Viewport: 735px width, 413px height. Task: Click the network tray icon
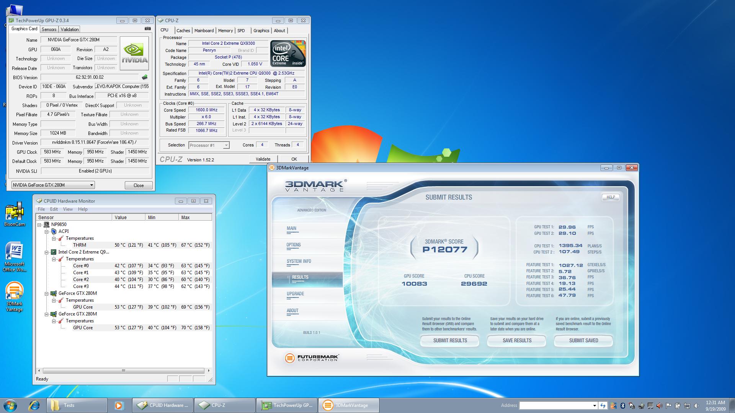(688, 406)
